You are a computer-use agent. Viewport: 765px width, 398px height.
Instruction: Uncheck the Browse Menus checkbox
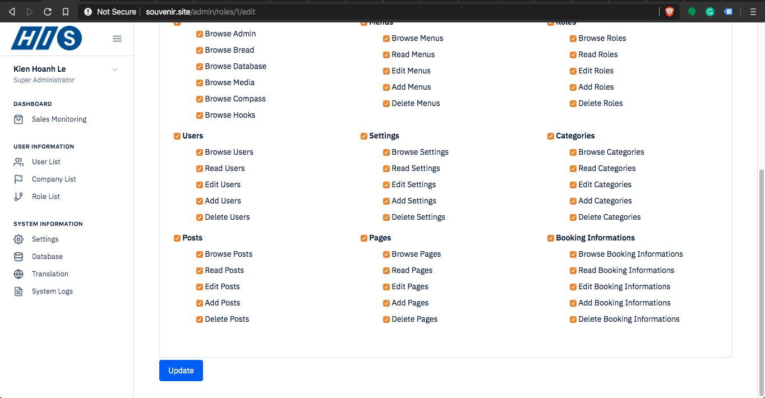[x=386, y=39]
